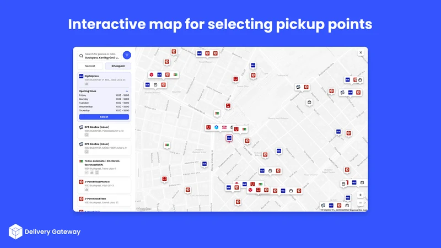
Task: Pick the Z-Pont PrincePhone II entry
Action: [104, 186]
